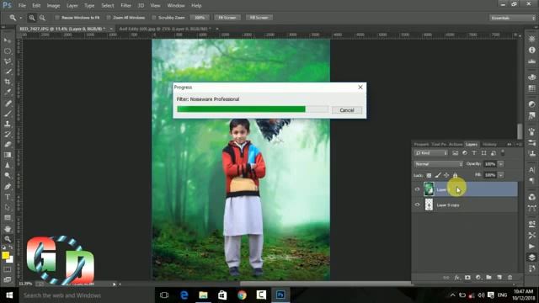Click the delete layer trash icon
This screenshot has height=303, width=539.
pyautogui.click(x=510, y=277)
